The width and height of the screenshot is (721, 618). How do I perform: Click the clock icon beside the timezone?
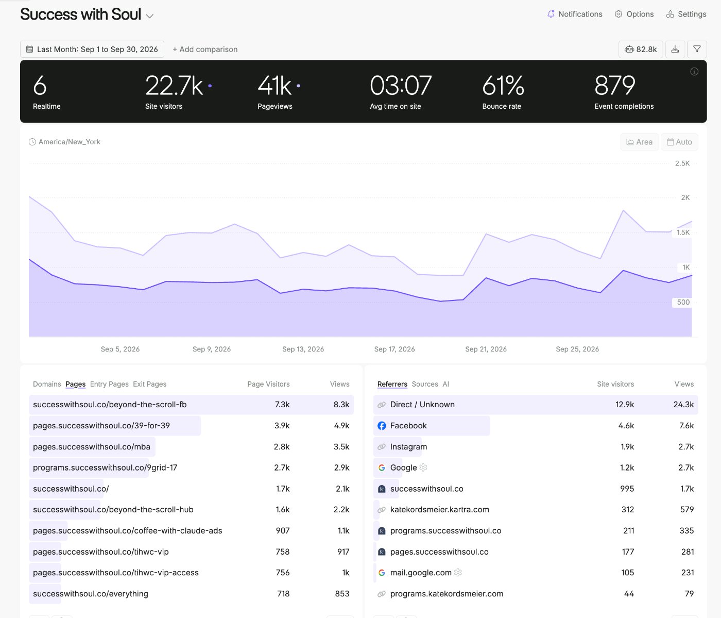coord(32,142)
